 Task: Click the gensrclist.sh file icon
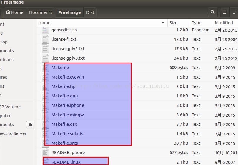(45, 30)
